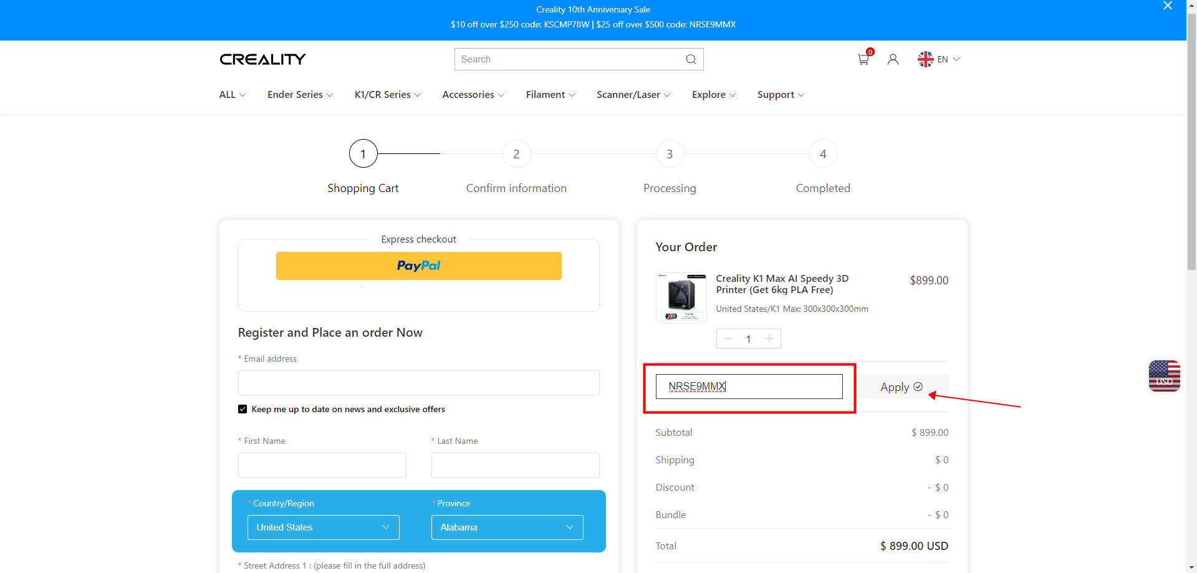Expand the K1/CR Series menu

point(387,95)
